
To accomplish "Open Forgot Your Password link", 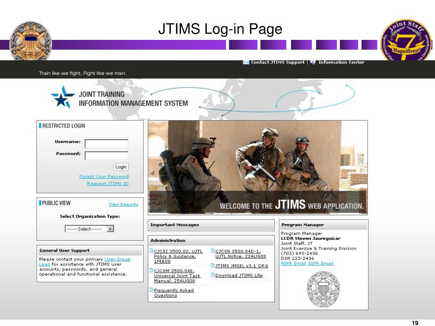I will tap(104, 176).
